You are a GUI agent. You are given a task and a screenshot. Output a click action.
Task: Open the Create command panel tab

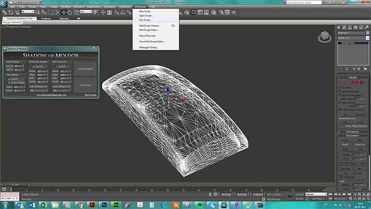339,28
